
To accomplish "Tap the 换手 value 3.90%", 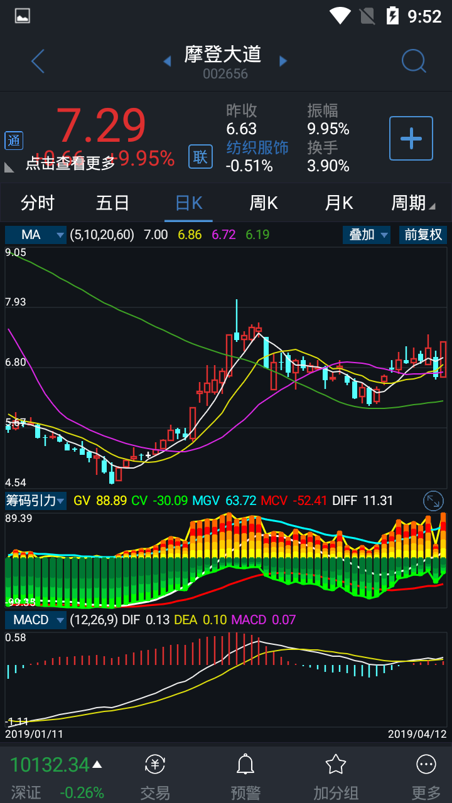I will [x=328, y=166].
